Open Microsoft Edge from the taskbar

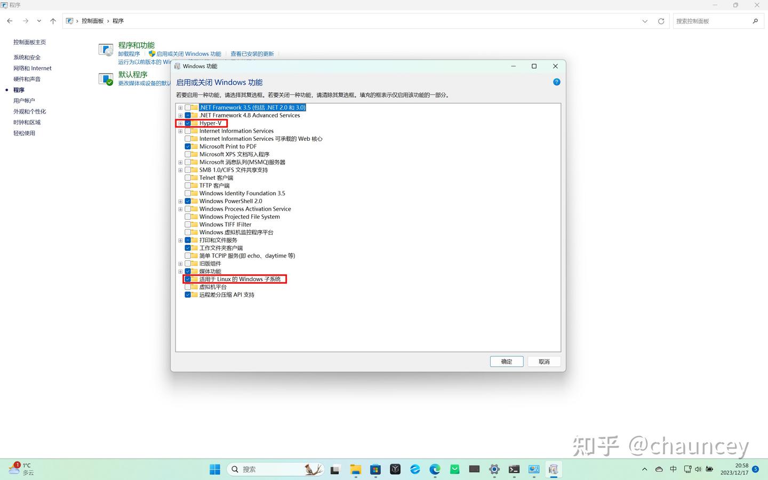click(435, 470)
